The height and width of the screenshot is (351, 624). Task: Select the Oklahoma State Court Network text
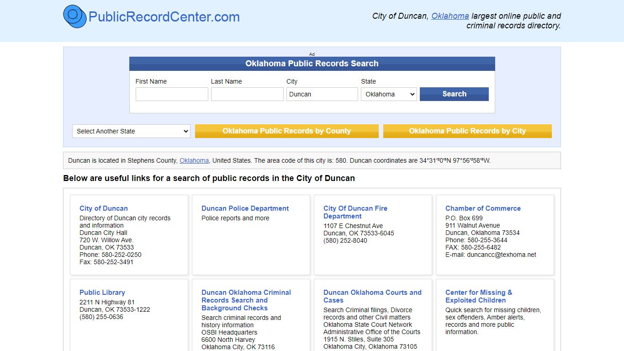[x=368, y=324]
